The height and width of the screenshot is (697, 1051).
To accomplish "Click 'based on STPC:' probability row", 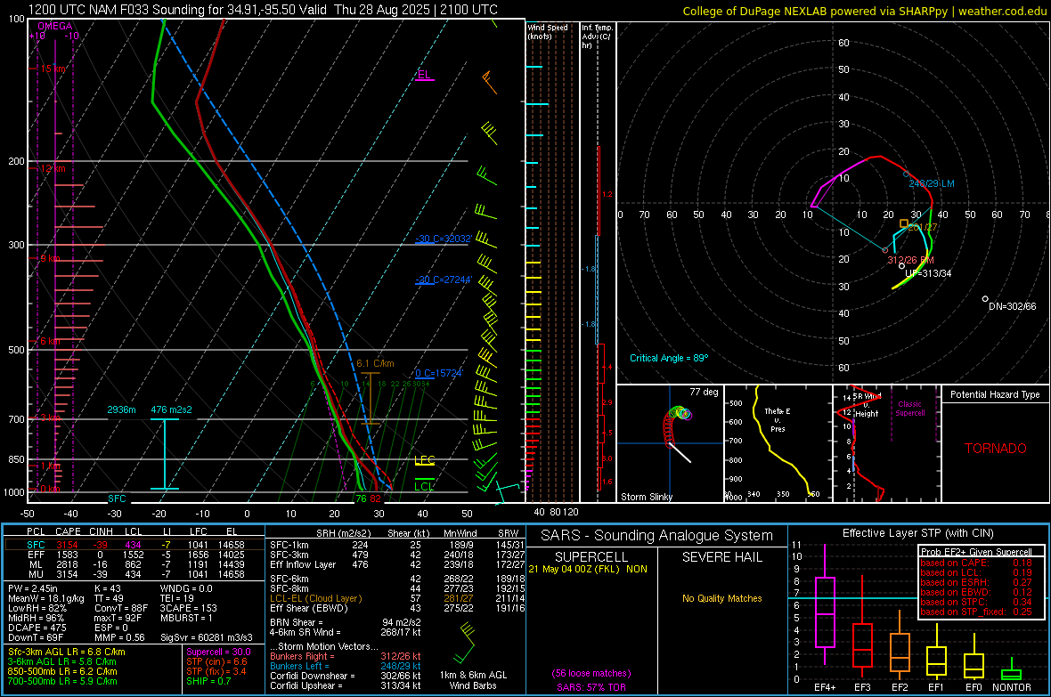I will (x=976, y=602).
